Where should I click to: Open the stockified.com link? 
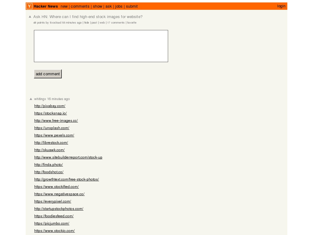(x=57, y=187)
